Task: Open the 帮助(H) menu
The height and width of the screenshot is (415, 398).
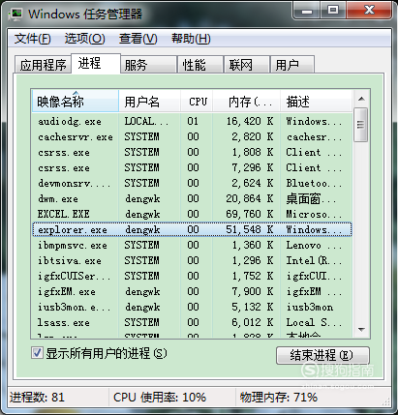Action: pos(191,39)
